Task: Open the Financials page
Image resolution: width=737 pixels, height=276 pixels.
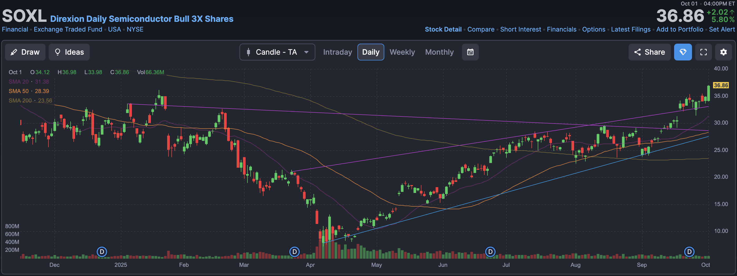Action: [561, 29]
